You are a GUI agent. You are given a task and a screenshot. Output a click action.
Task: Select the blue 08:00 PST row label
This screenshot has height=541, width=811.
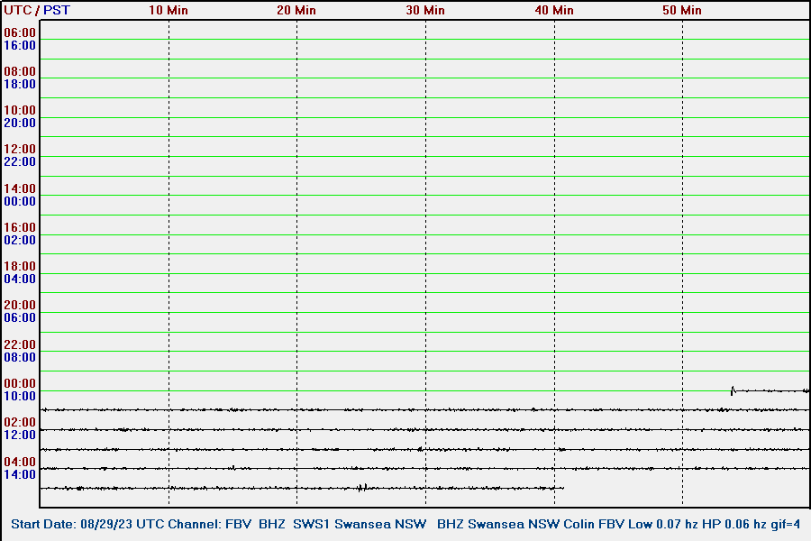point(20,357)
